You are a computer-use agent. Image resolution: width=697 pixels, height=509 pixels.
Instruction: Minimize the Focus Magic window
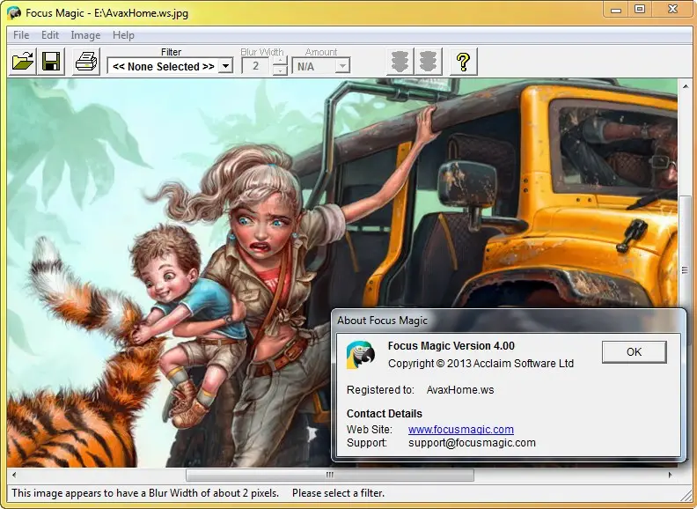616,10
